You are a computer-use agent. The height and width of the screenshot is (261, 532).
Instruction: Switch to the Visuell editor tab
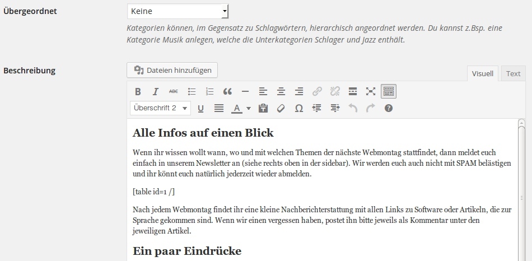coord(483,73)
